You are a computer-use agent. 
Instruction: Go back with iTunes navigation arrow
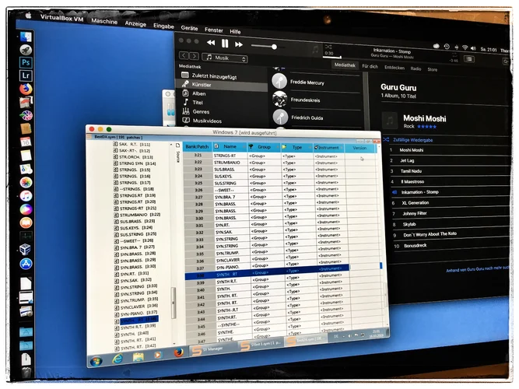(x=184, y=55)
